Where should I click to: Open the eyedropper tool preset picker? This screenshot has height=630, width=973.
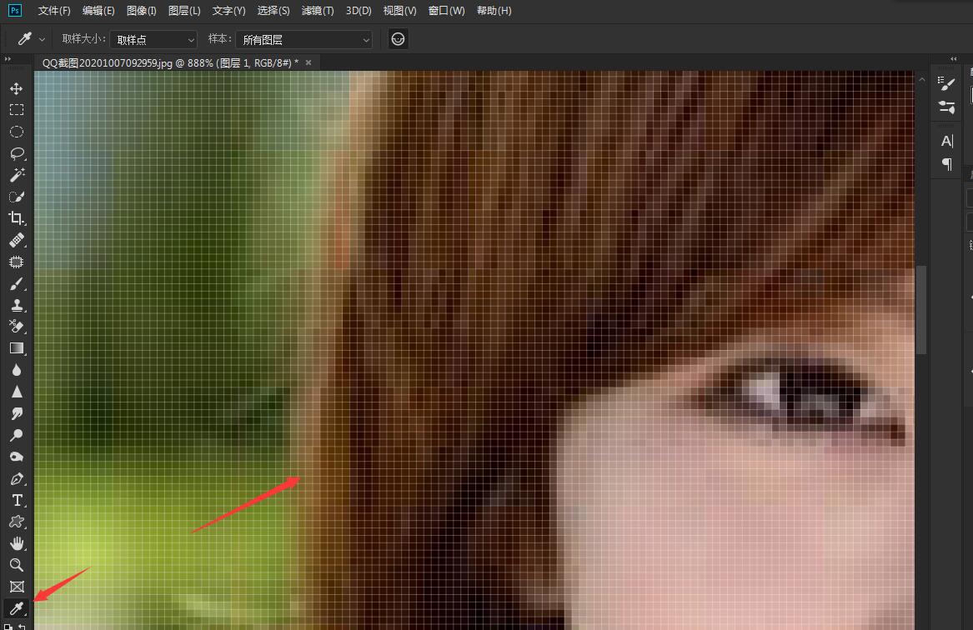pos(31,39)
